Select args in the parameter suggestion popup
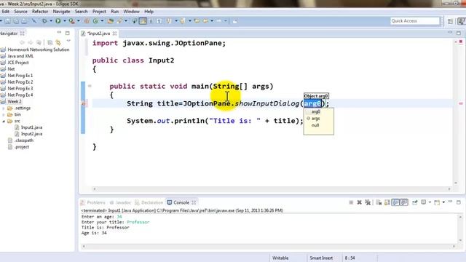Screen dimensions: 466x262 pyautogui.click(x=315, y=119)
